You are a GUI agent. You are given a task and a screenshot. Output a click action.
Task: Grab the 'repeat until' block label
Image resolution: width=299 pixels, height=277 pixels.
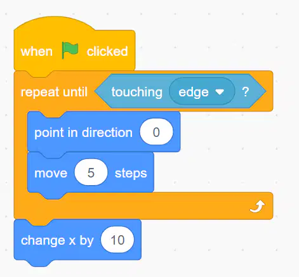(54, 92)
